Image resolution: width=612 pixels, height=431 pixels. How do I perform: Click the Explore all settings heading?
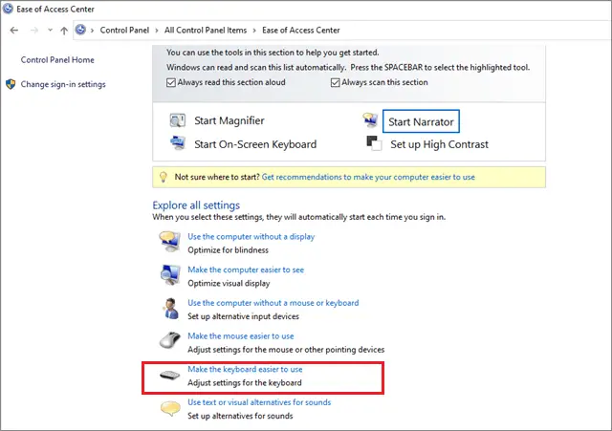(196, 205)
